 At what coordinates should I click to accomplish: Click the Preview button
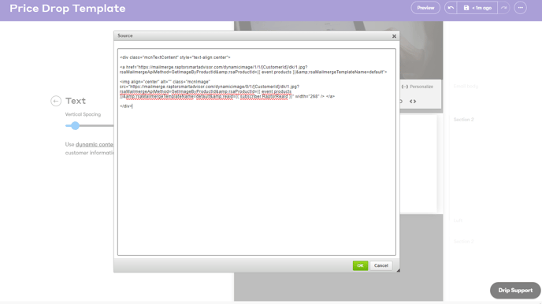point(425,8)
